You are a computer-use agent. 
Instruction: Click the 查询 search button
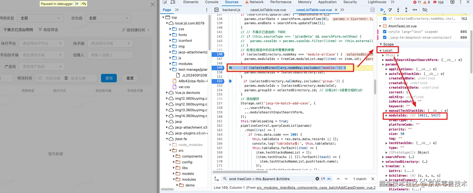click(109, 78)
